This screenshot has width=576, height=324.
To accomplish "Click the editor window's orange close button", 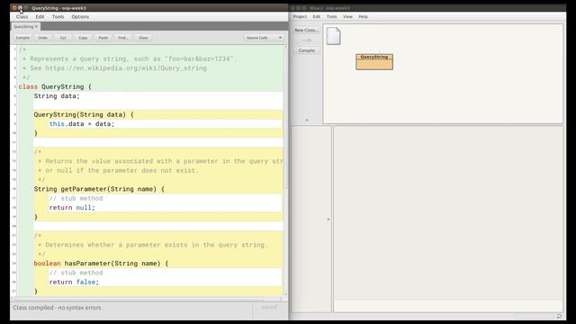I will (14, 8).
